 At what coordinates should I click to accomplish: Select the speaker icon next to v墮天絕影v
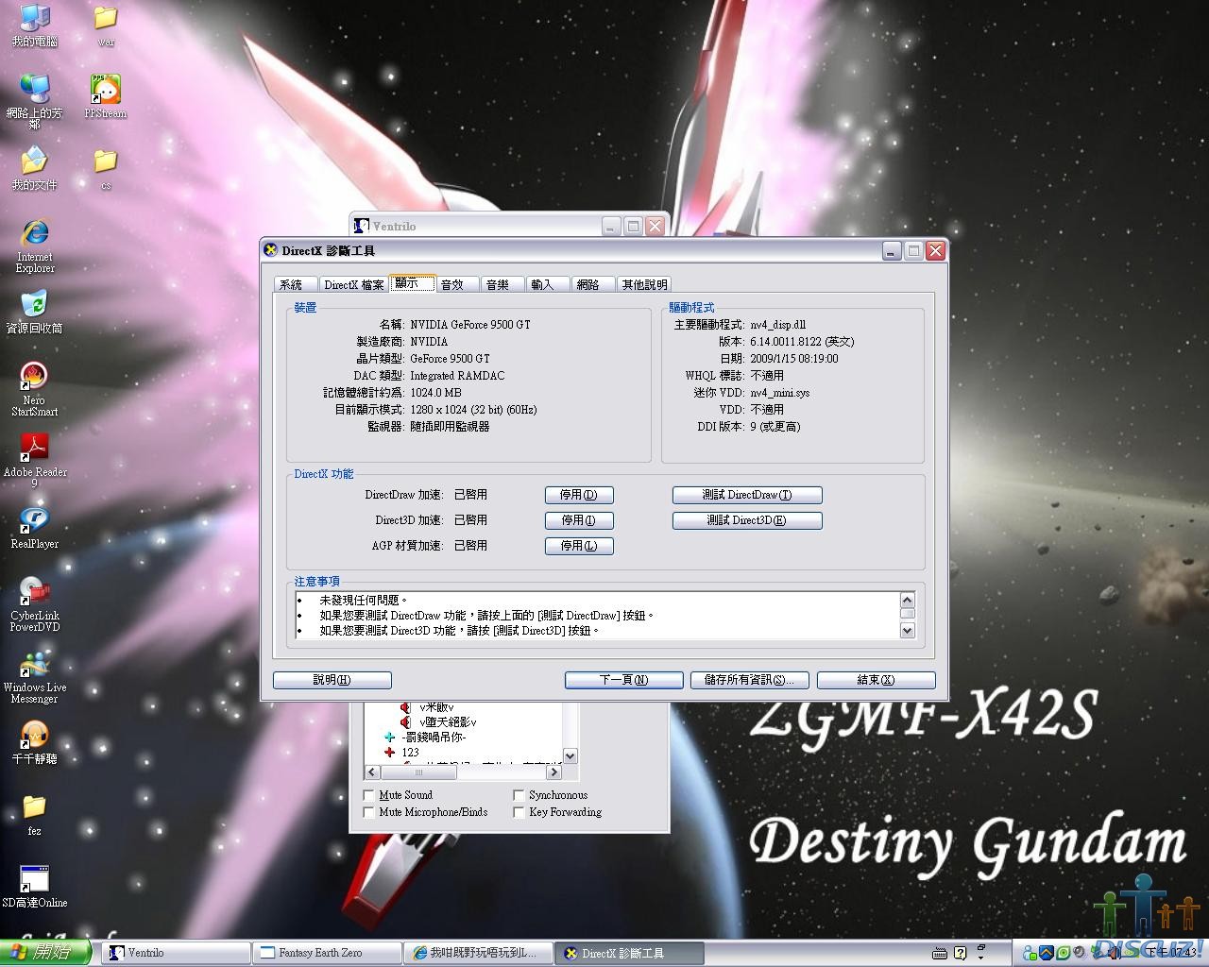[405, 722]
